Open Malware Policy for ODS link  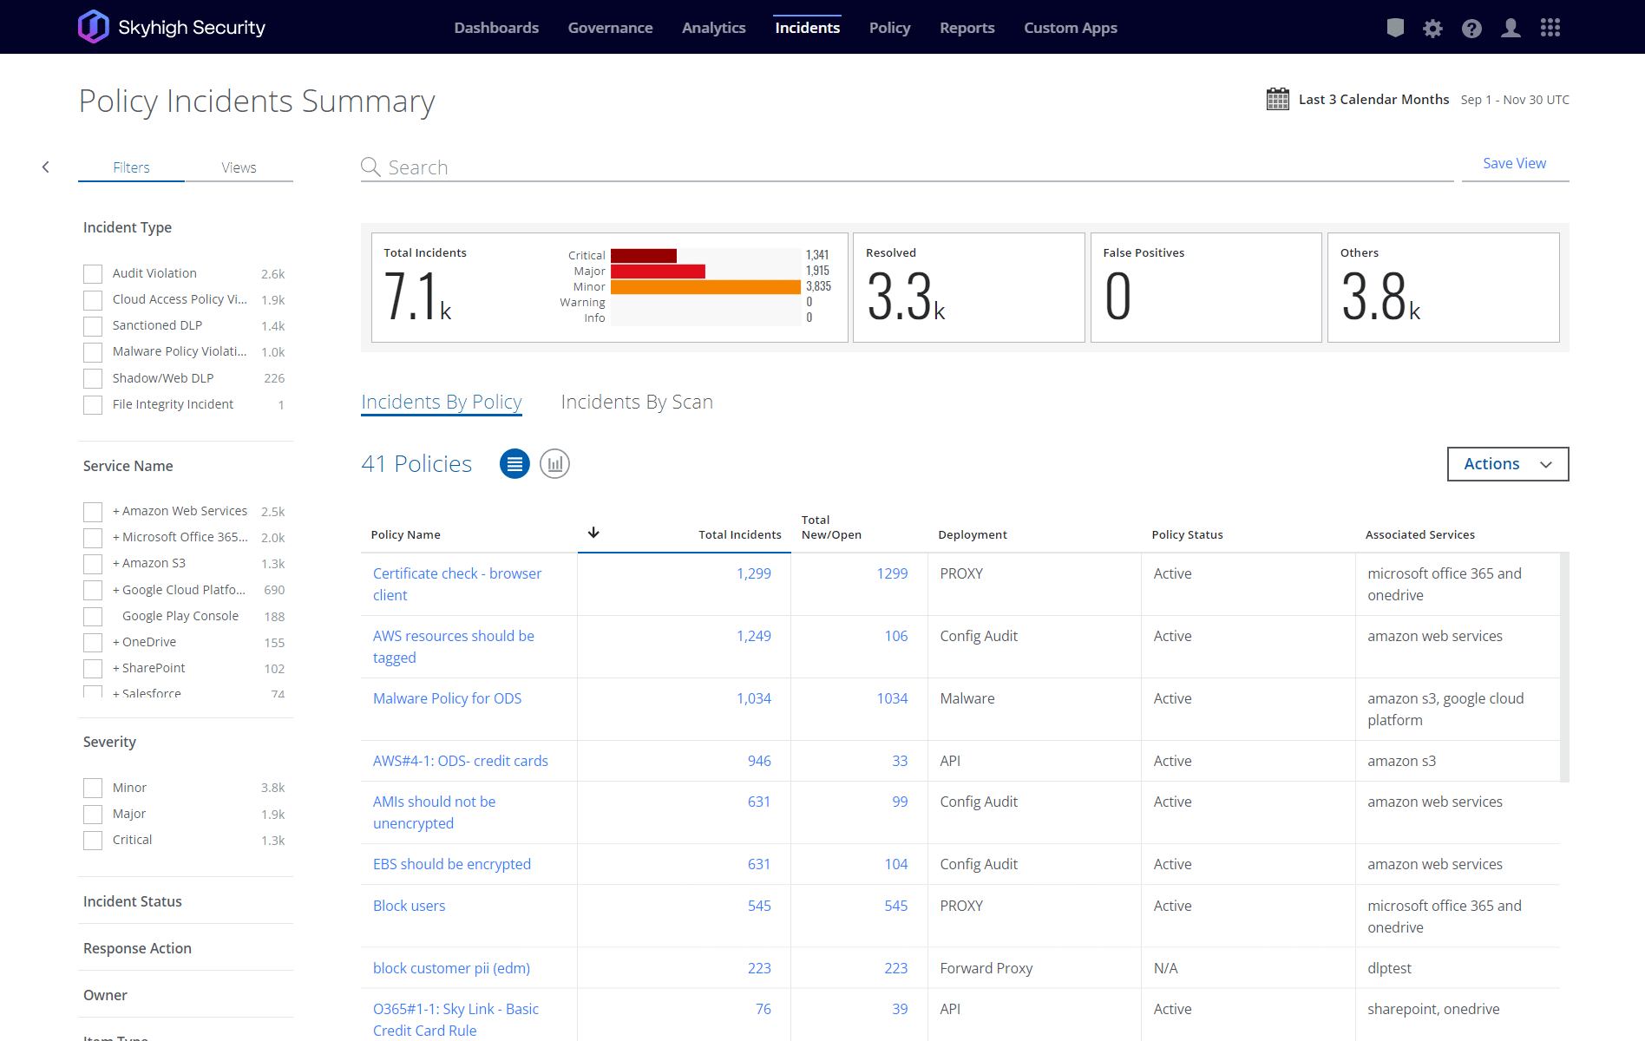coord(447,698)
